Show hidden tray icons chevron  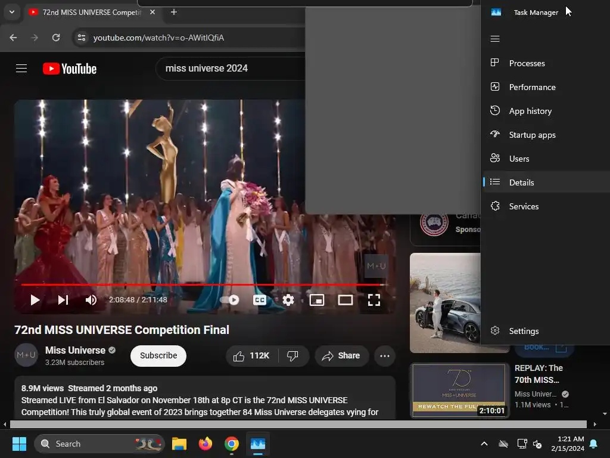tap(484, 444)
